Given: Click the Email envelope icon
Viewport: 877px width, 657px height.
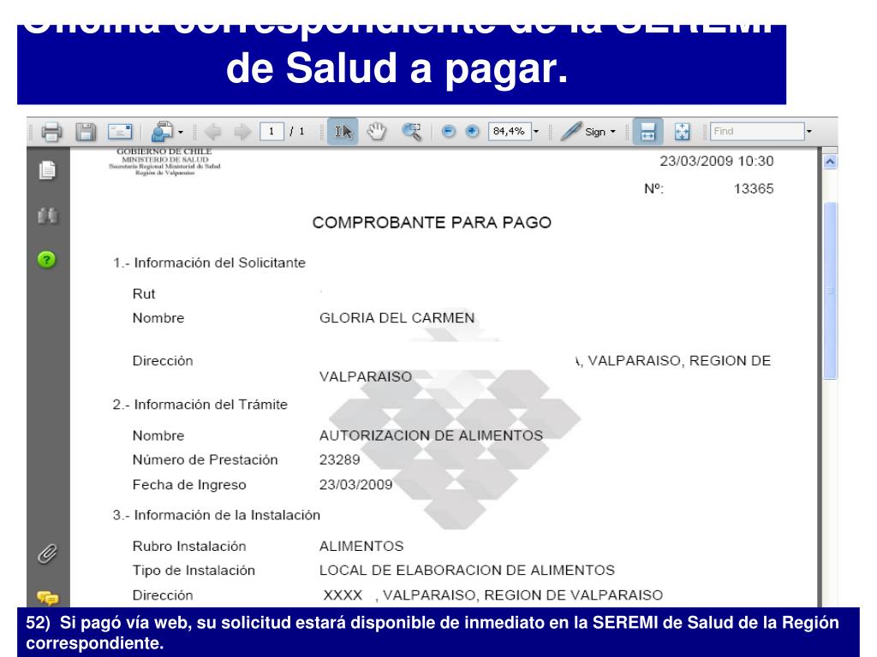Looking at the screenshot, I should [120, 132].
